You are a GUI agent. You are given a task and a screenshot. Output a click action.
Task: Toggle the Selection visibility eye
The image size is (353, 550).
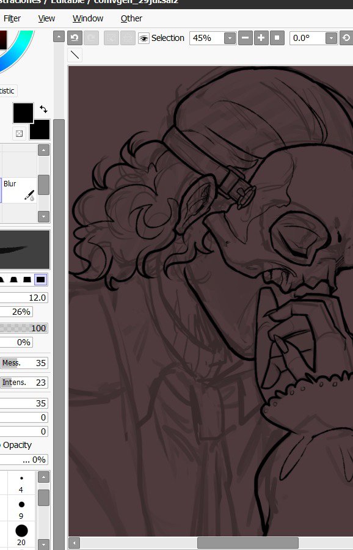tap(144, 38)
